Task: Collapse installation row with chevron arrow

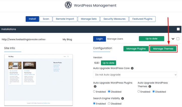Action: click(x=173, y=39)
